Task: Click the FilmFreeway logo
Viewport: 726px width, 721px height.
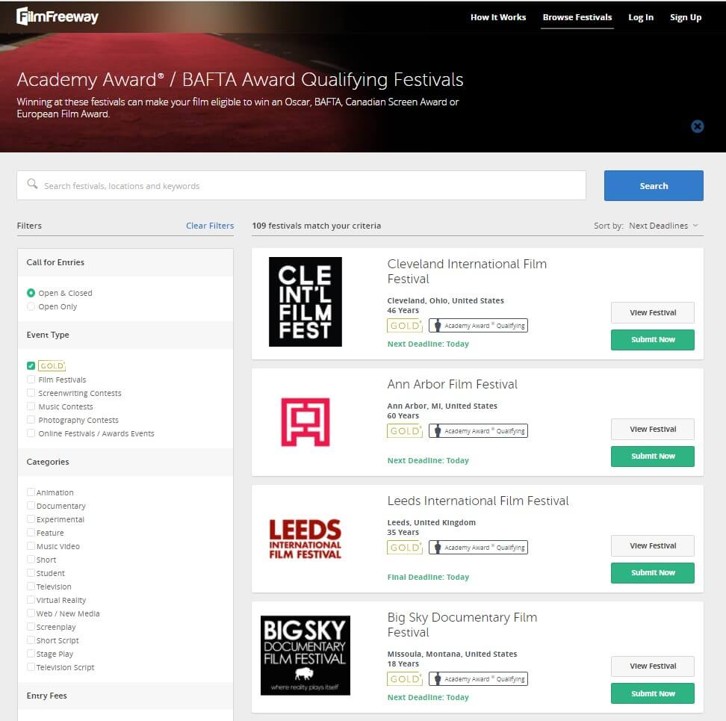Action: click(x=58, y=16)
